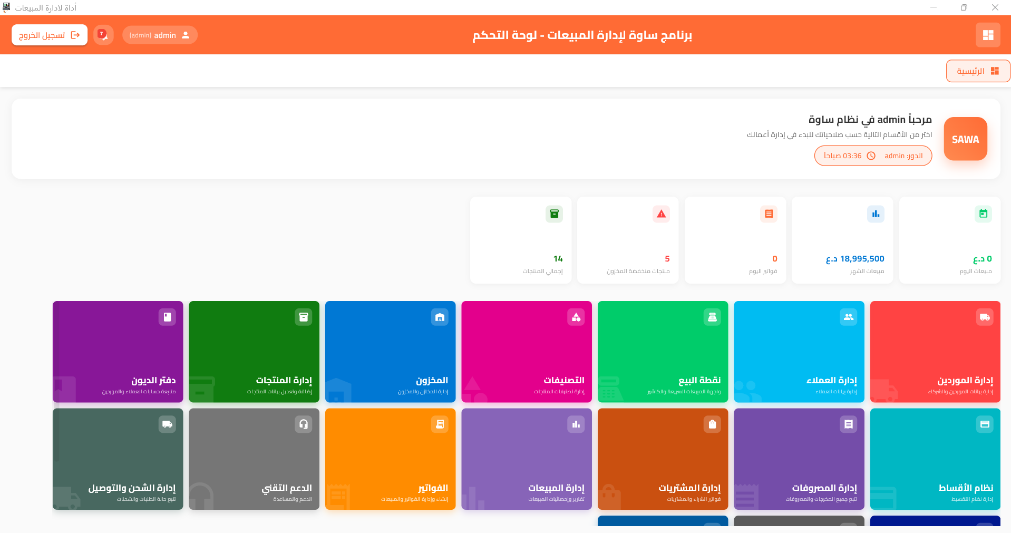Click the dashboard grid icon in header

988,35
